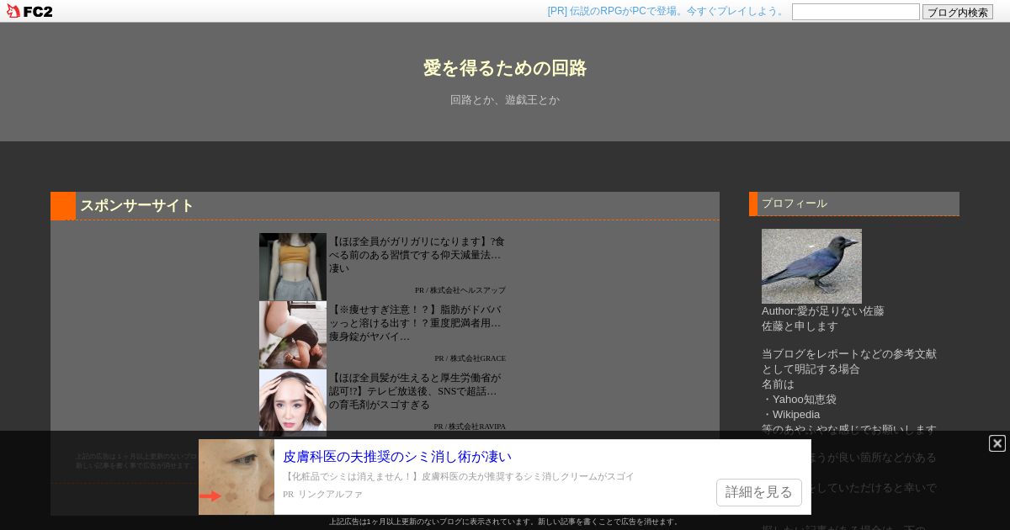
Task: Close the bottom overlay ad
Action: click(x=997, y=443)
